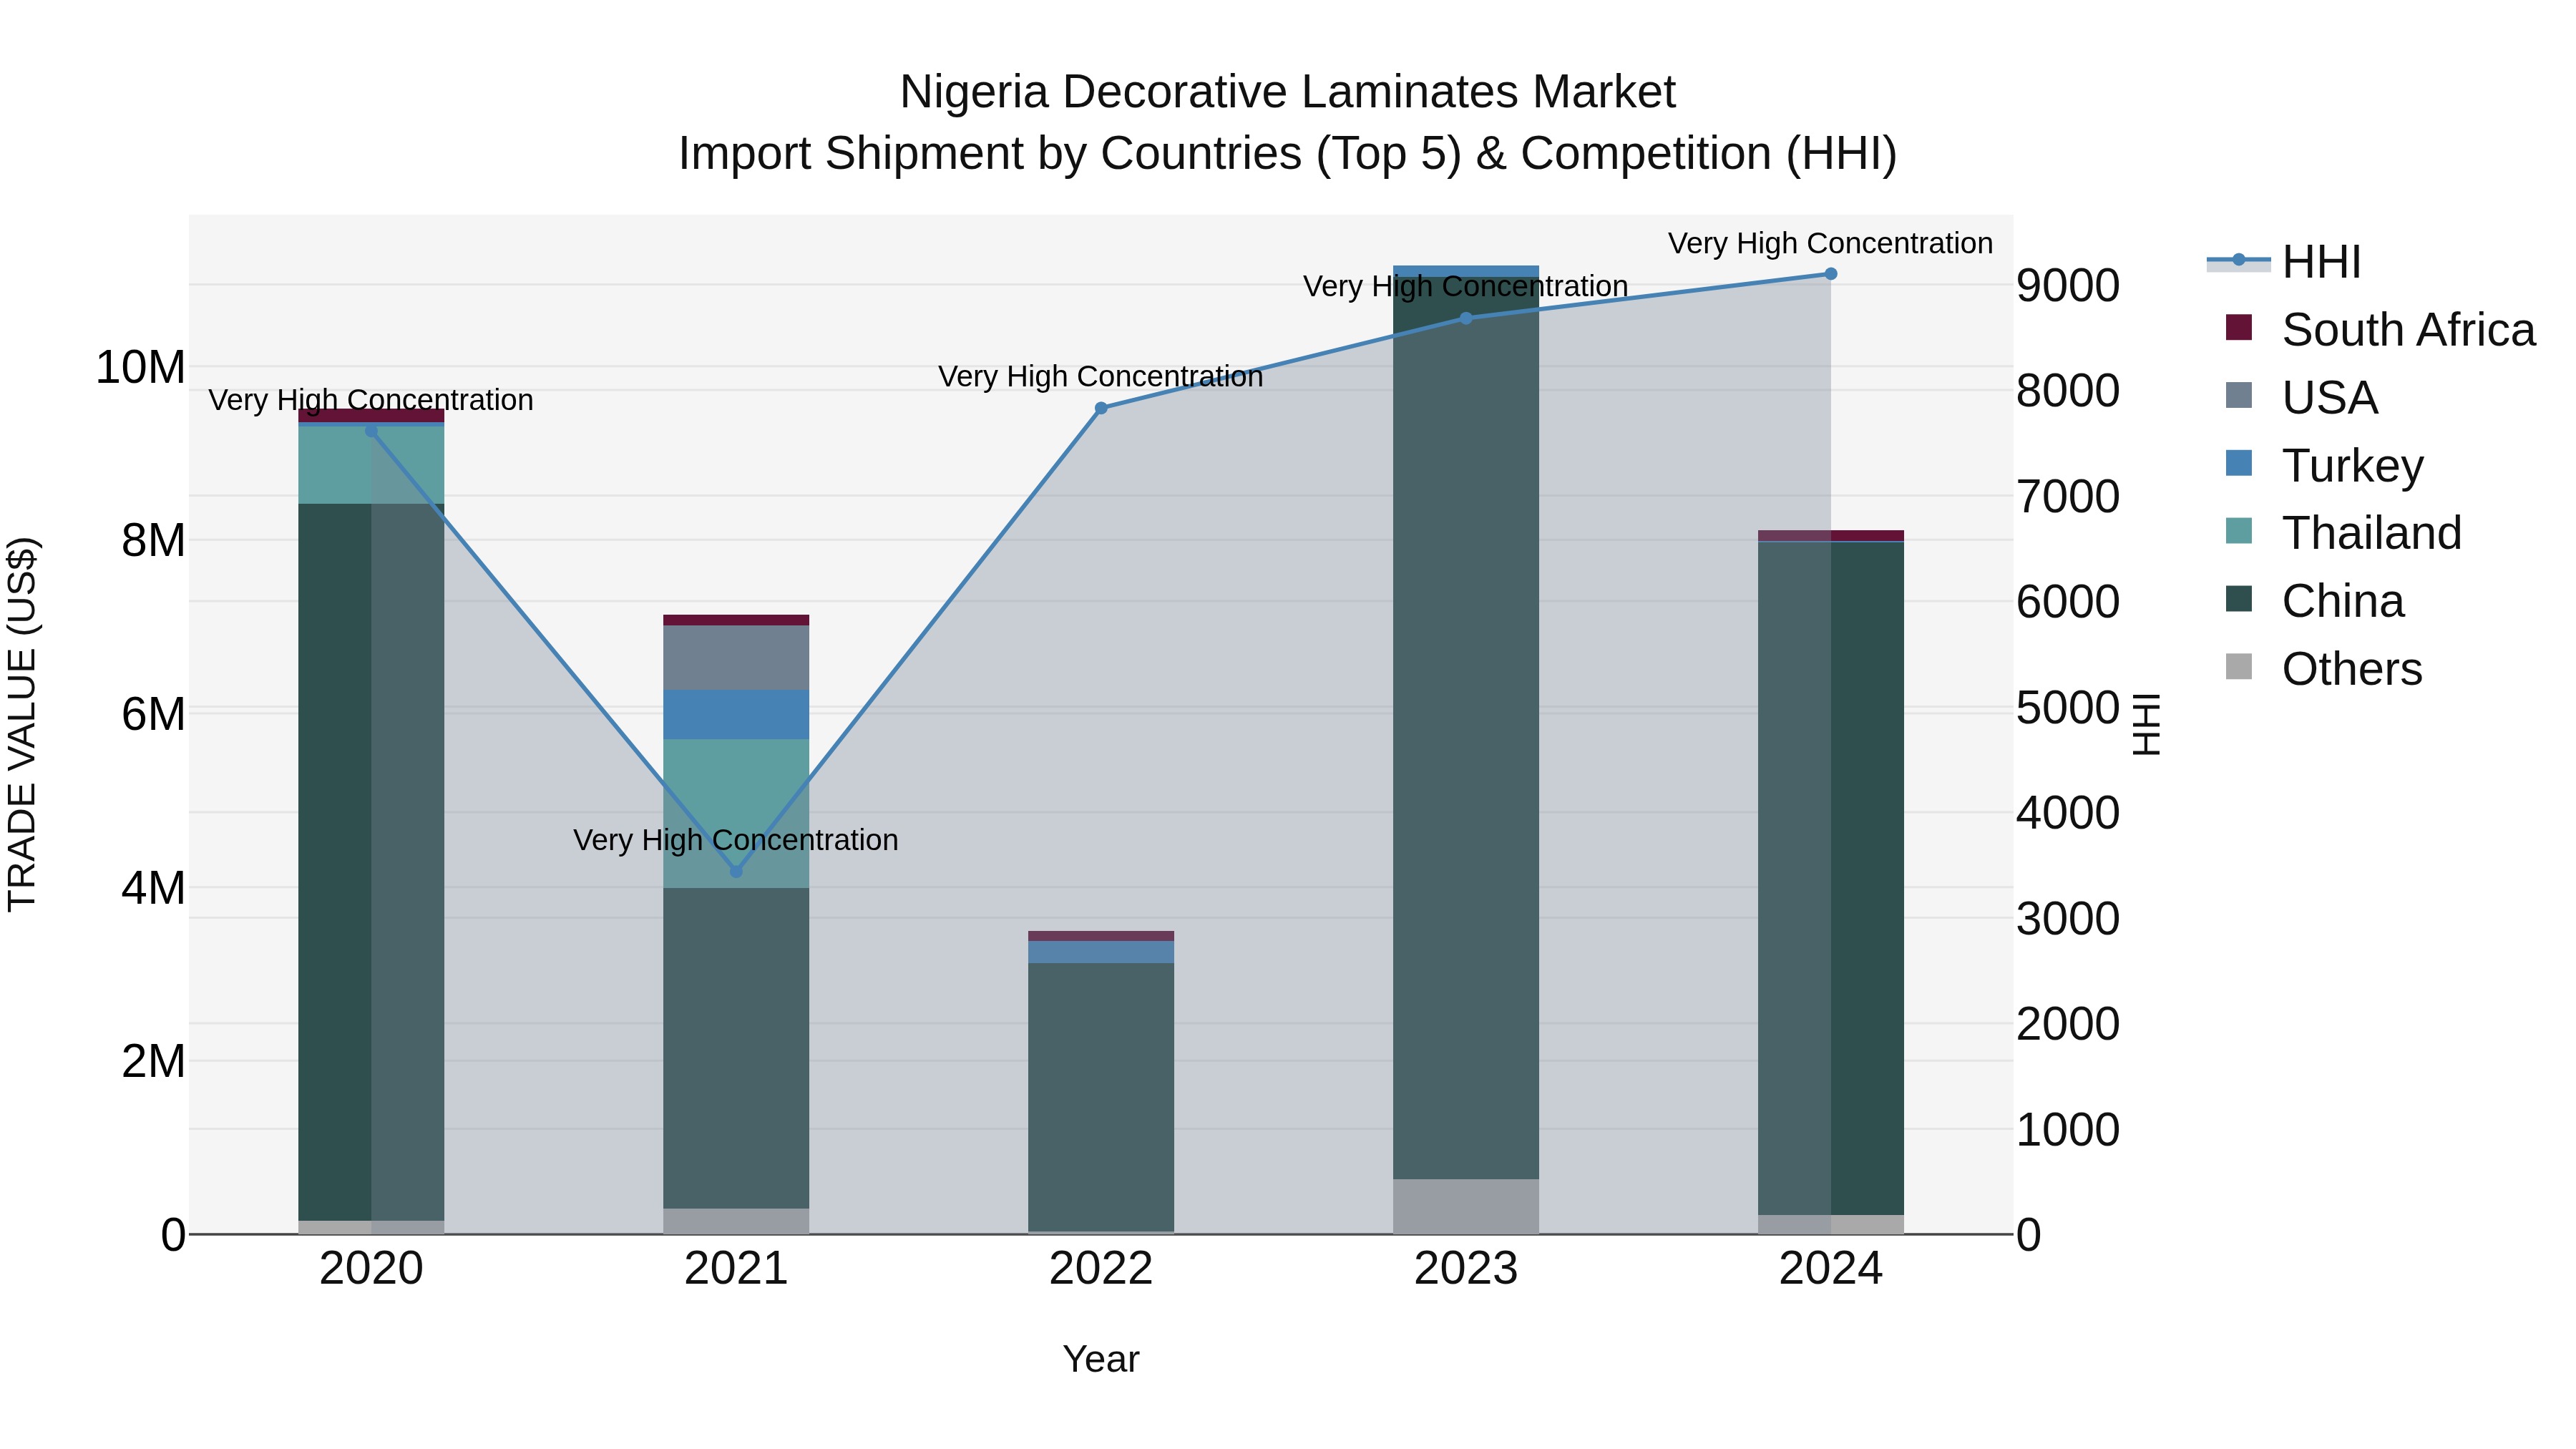Click the 2020 Thailand bar segment
The height and width of the screenshot is (1449, 2576).
(371, 465)
